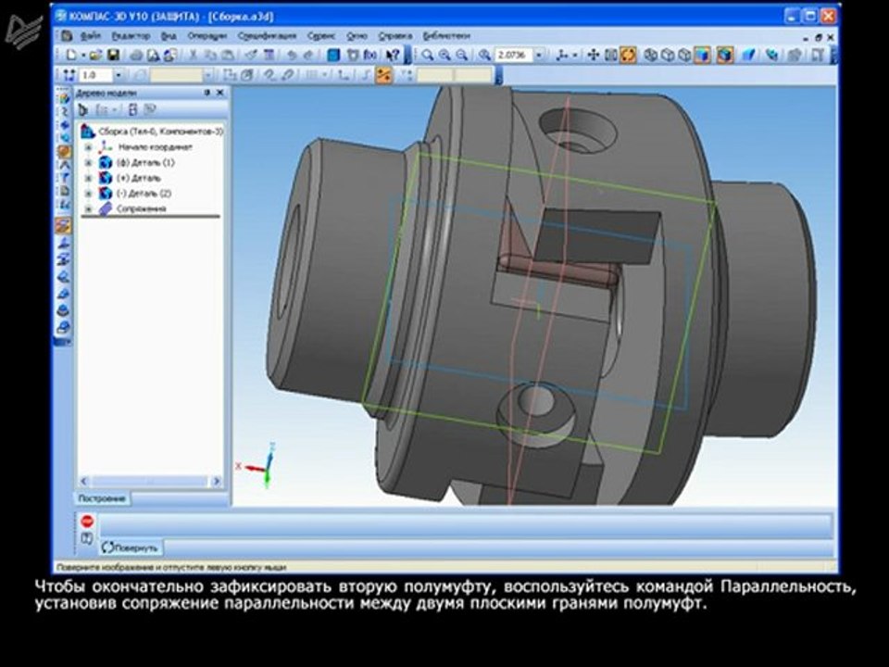Expand the (-) Деталь (2) node
Screen dimensions: 889x667
(89, 194)
